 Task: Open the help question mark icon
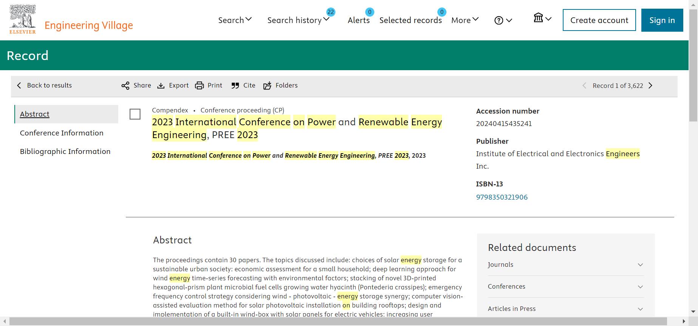point(499,20)
